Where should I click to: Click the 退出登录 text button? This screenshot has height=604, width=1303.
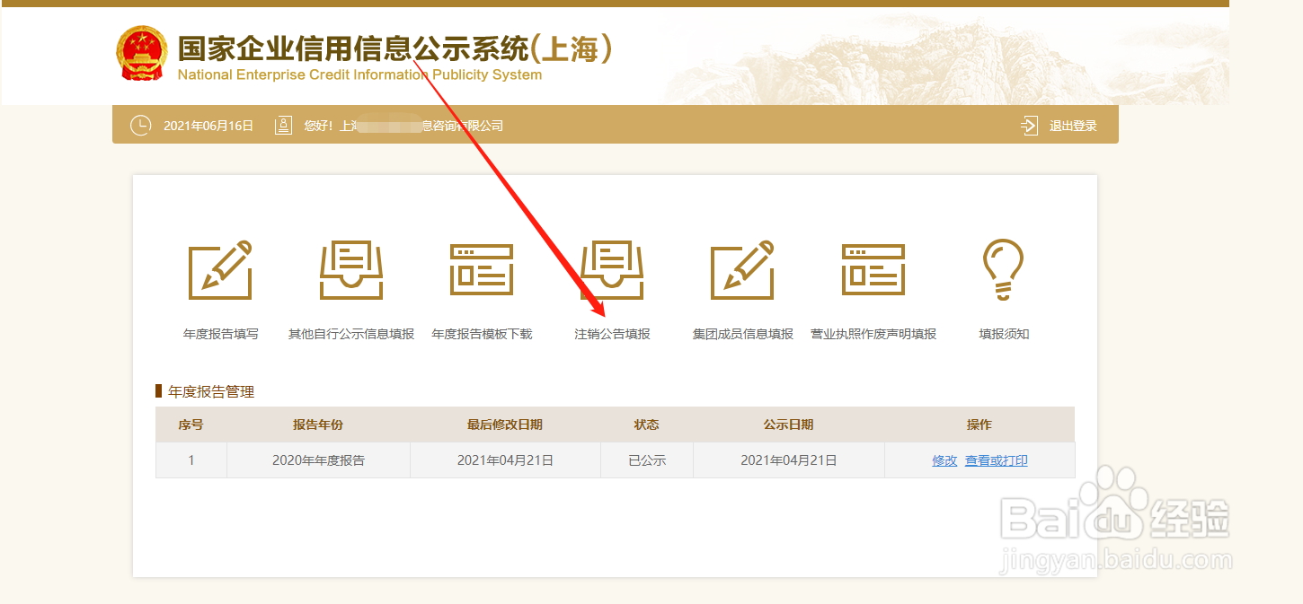point(1074,125)
